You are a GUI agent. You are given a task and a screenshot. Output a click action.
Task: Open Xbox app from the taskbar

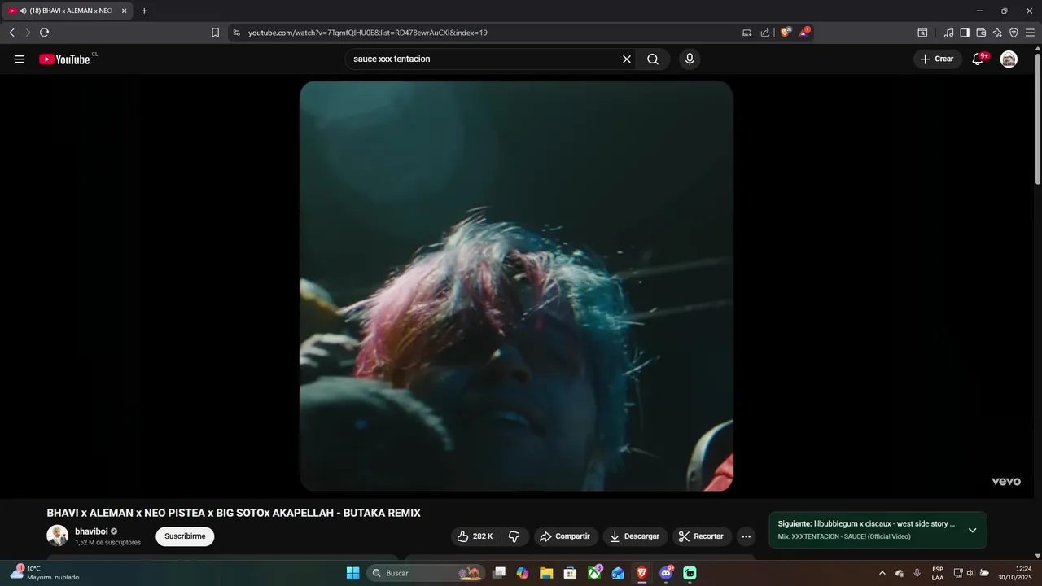pos(594,573)
